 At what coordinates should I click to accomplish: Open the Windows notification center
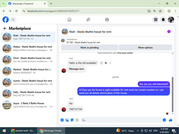point(174,131)
